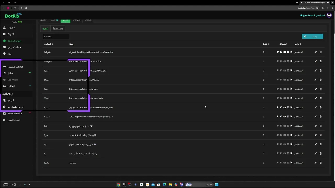
Task: Open the إضافات tab in the top tab row
Action: [88, 20]
